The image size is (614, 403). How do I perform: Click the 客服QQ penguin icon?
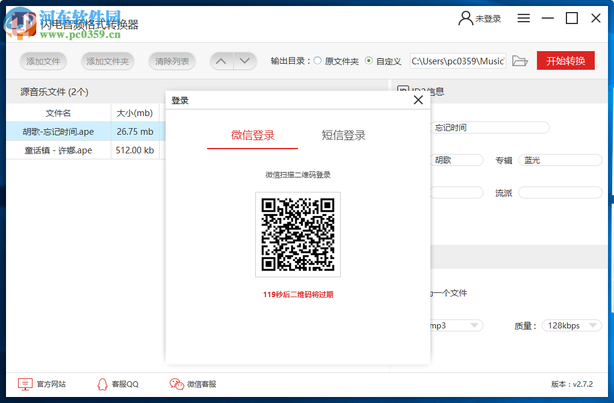click(x=102, y=384)
